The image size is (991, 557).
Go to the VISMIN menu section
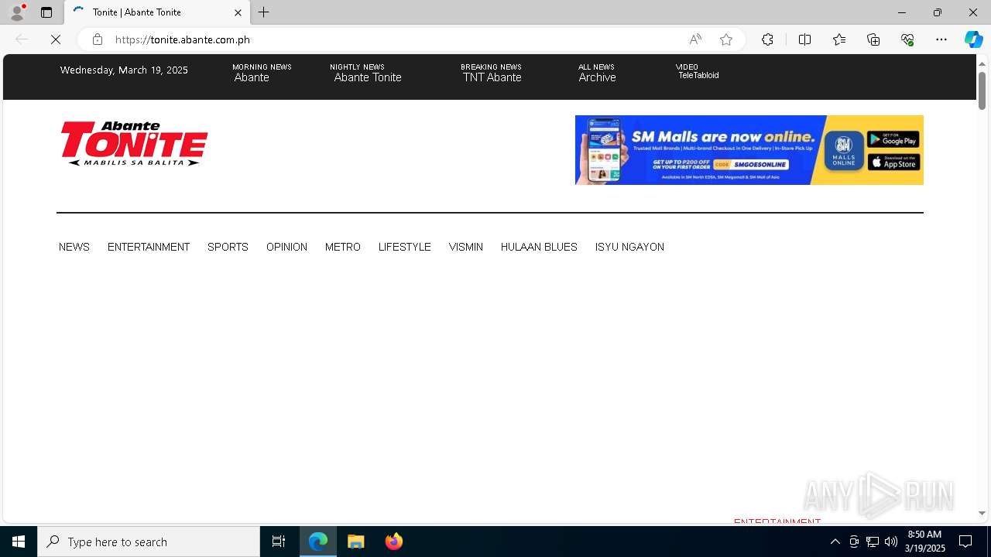[x=466, y=247]
